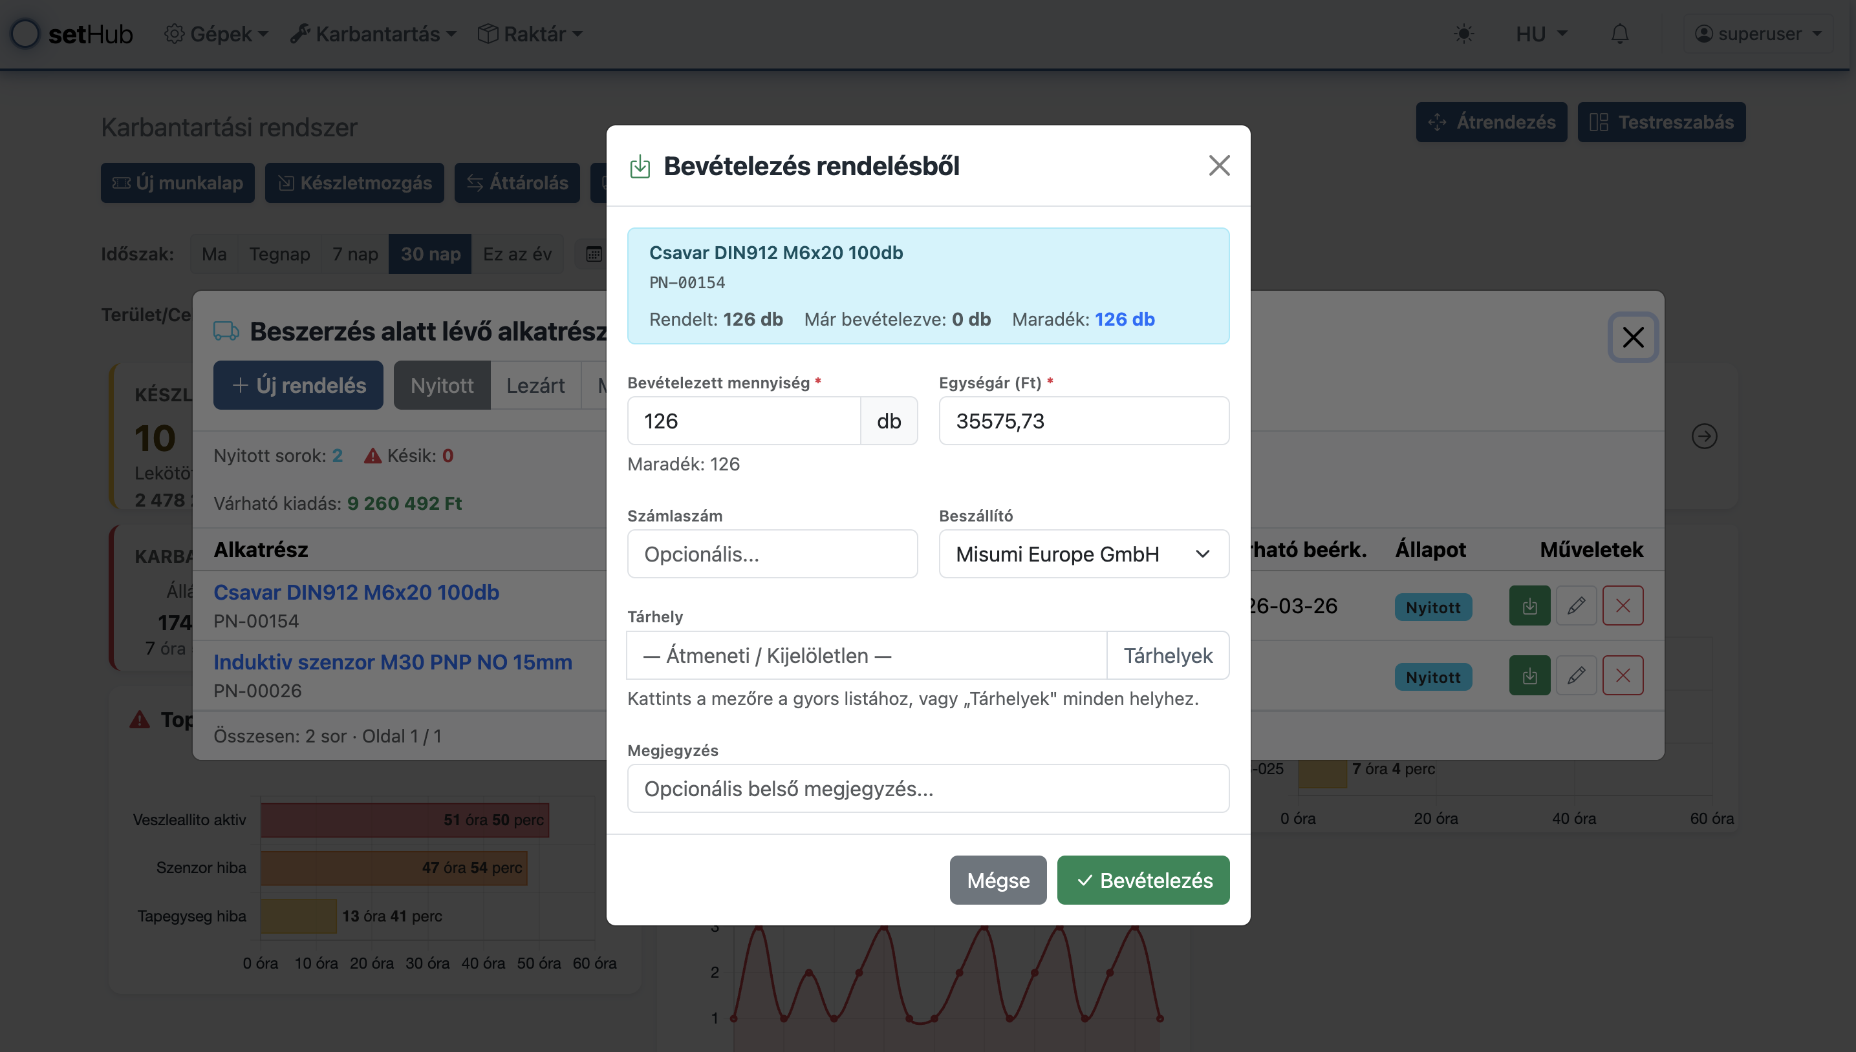The image size is (1856, 1052).
Task: Close the Bevételezés rendelésből dialog
Action: coord(1219,165)
